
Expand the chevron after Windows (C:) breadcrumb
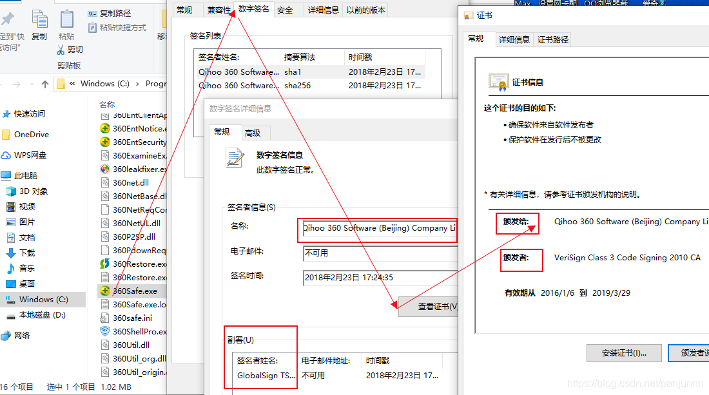tap(137, 84)
